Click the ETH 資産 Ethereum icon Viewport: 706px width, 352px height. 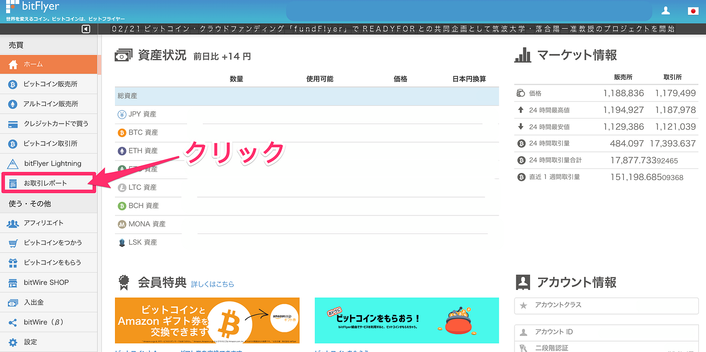point(122,151)
